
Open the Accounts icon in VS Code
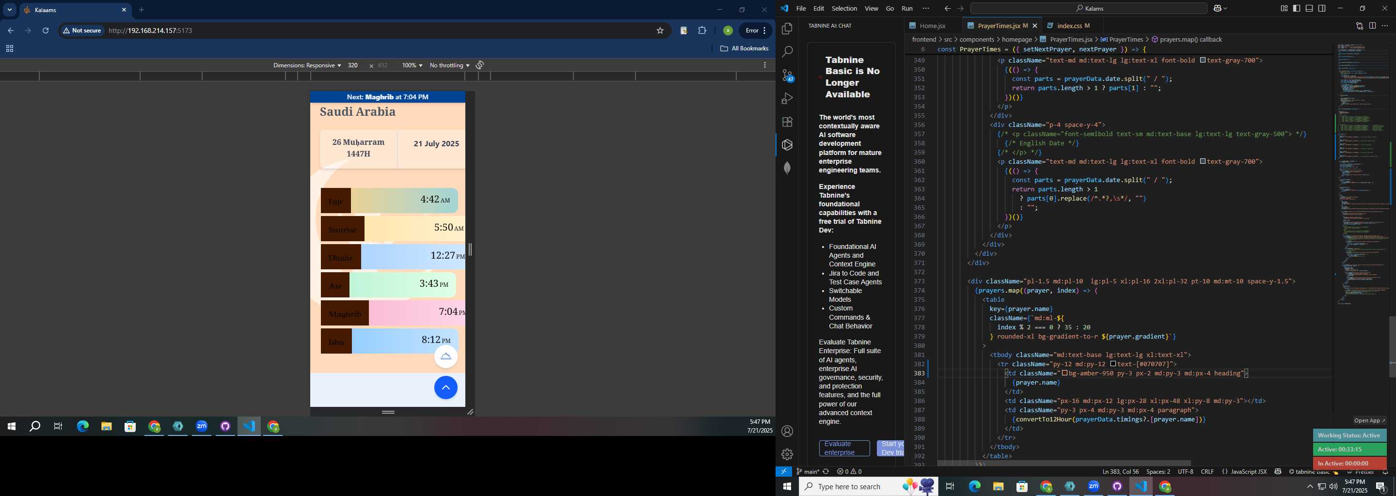tap(787, 432)
